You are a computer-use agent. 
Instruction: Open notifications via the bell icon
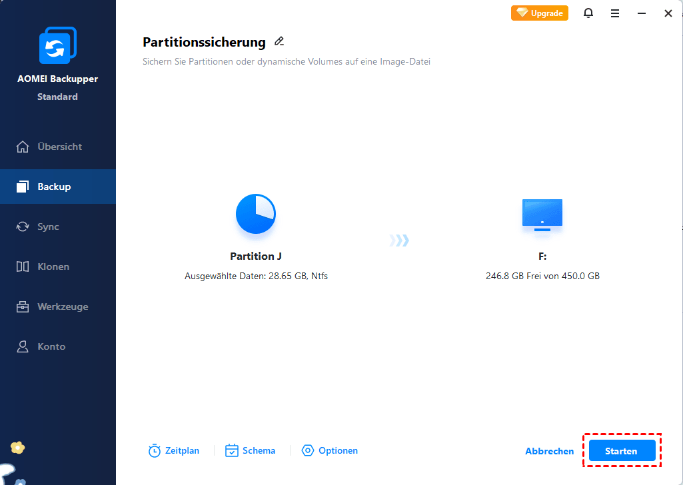click(x=588, y=13)
